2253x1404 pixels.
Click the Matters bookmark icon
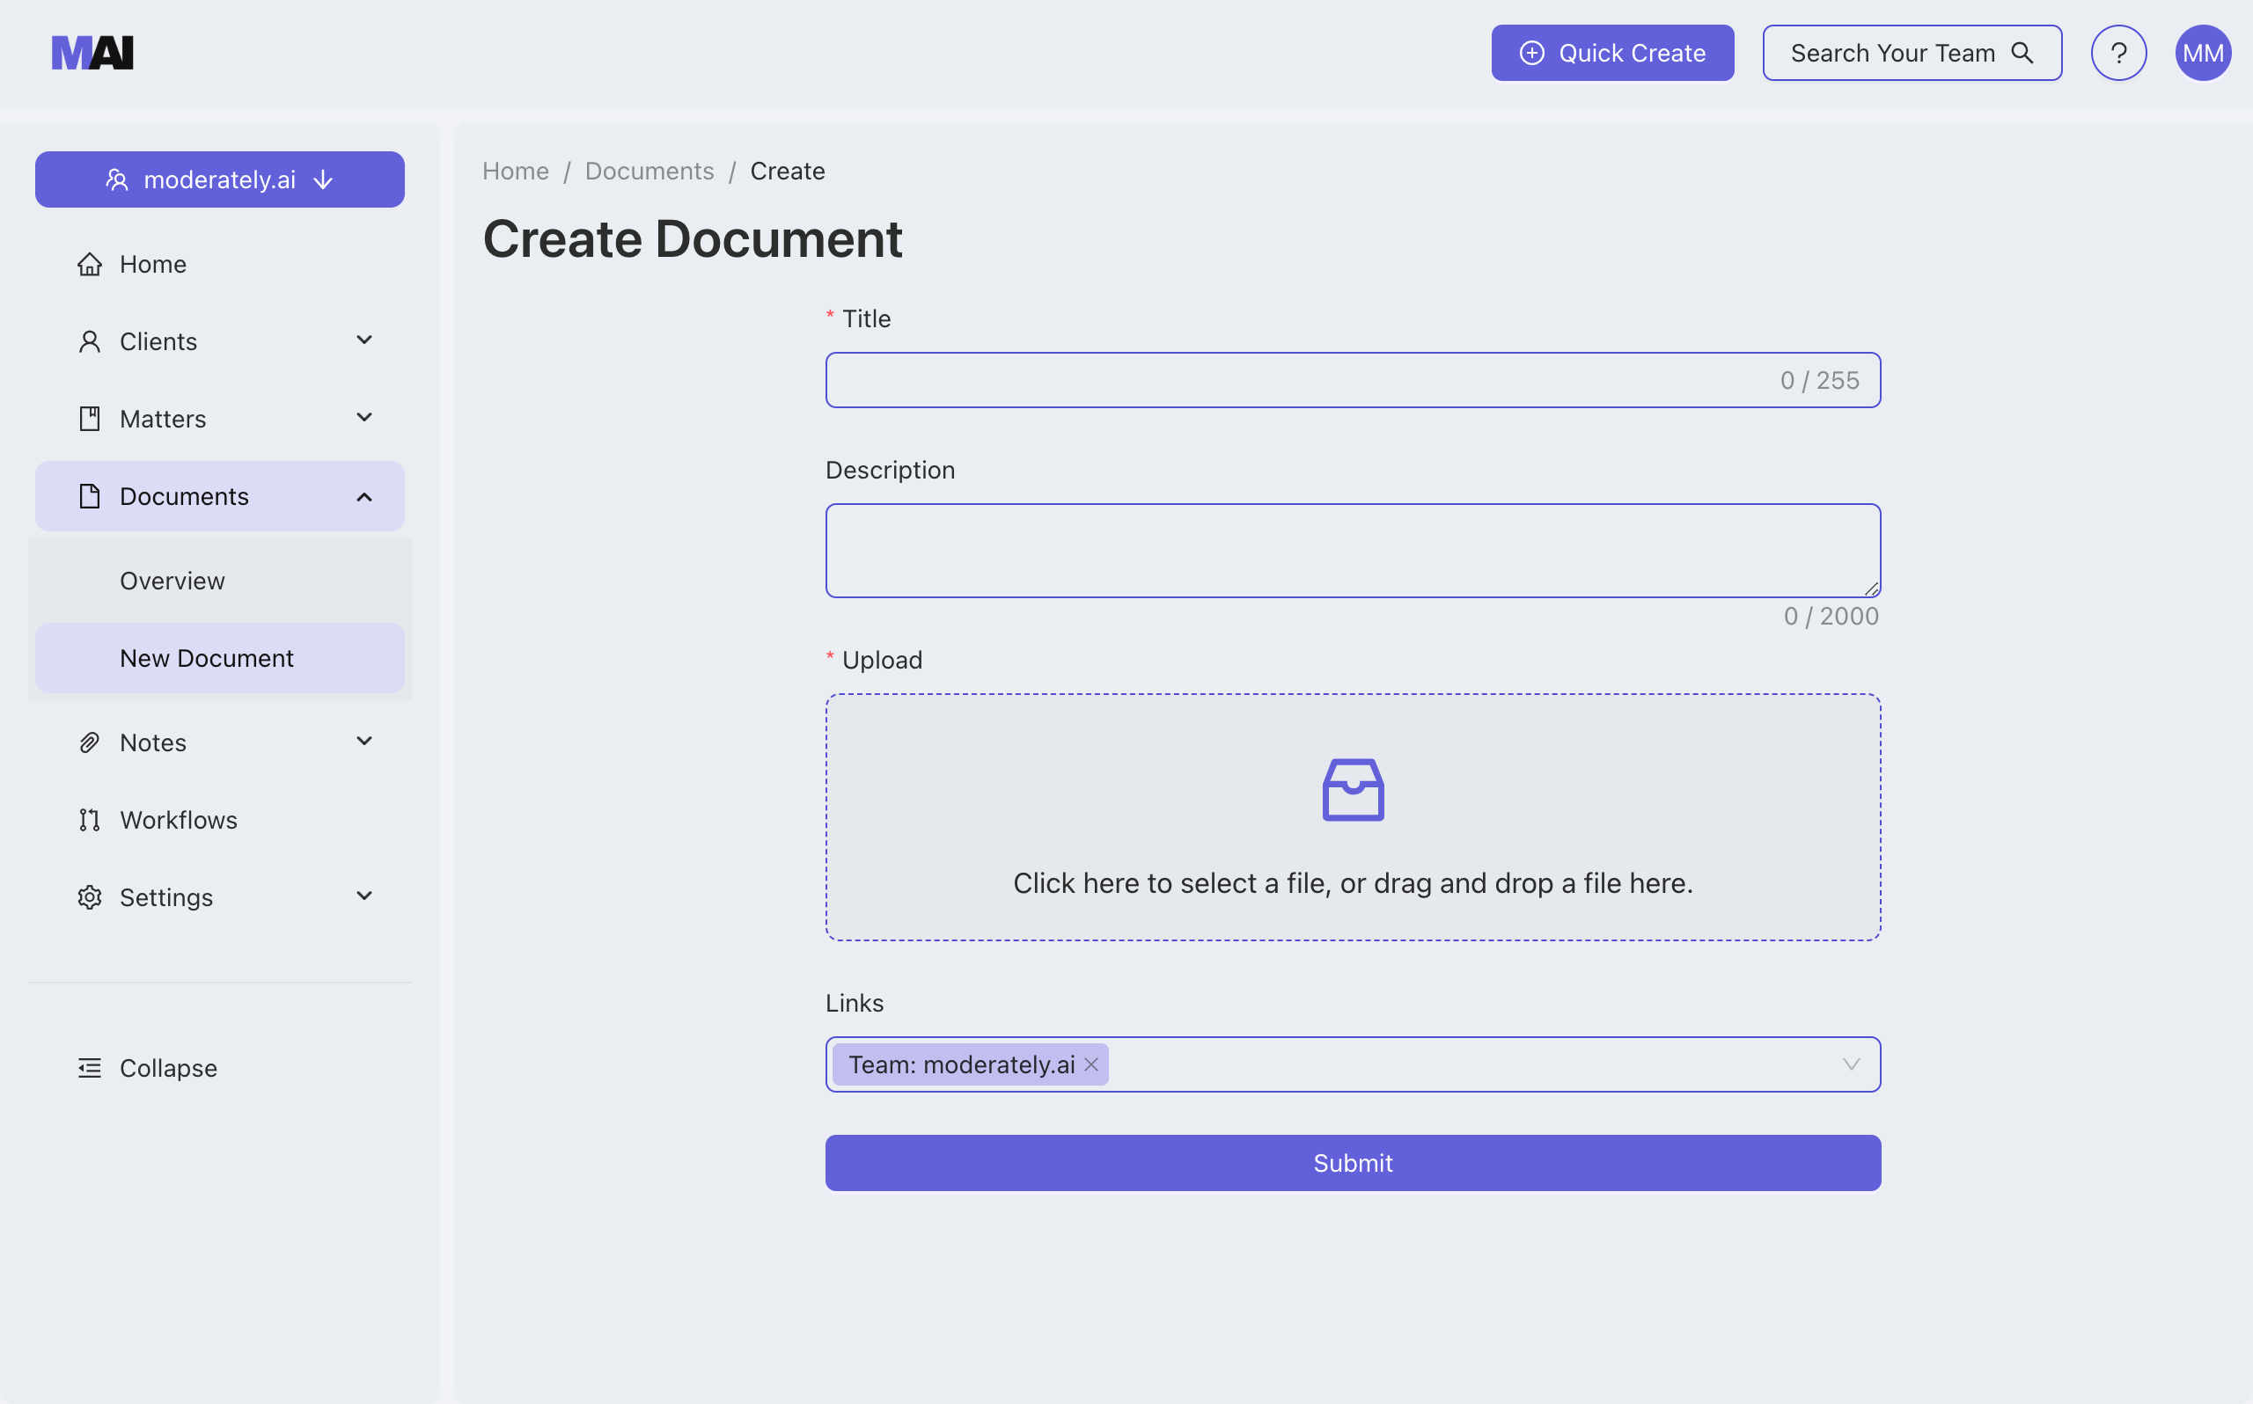(x=89, y=418)
